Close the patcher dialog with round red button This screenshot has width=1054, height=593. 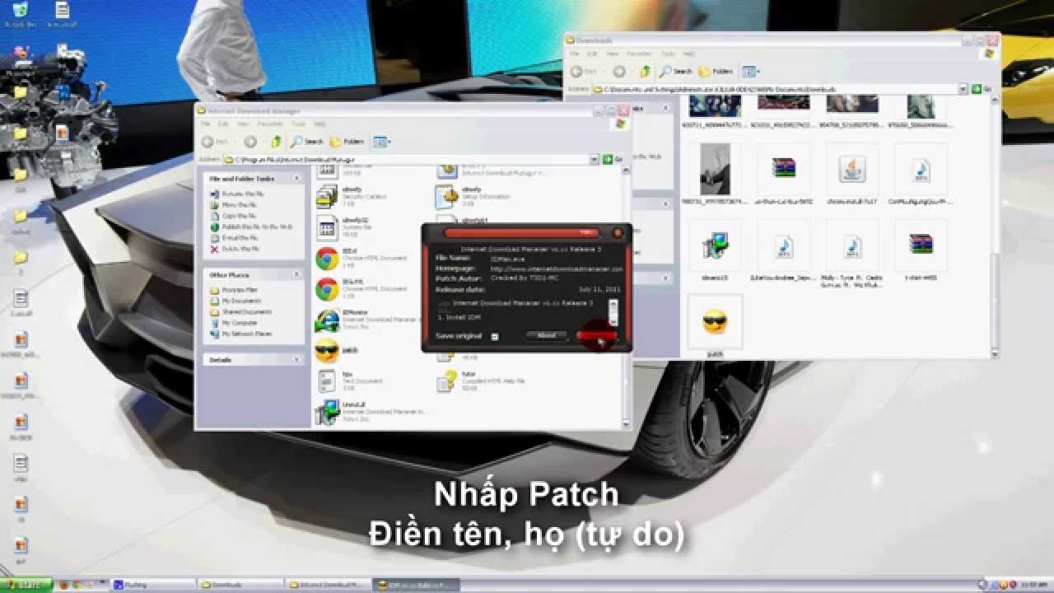click(618, 233)
